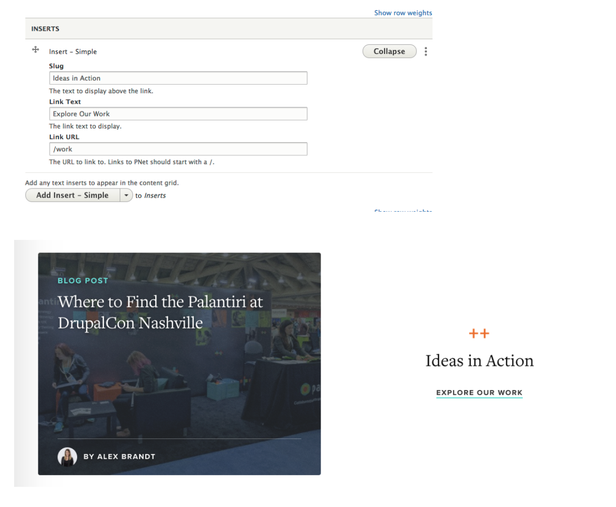Image resolution: width=616 pixels, height=507 pixels.
Task: Grab the drag handle for Insert - Simple row
Action: tap(36, 49)
